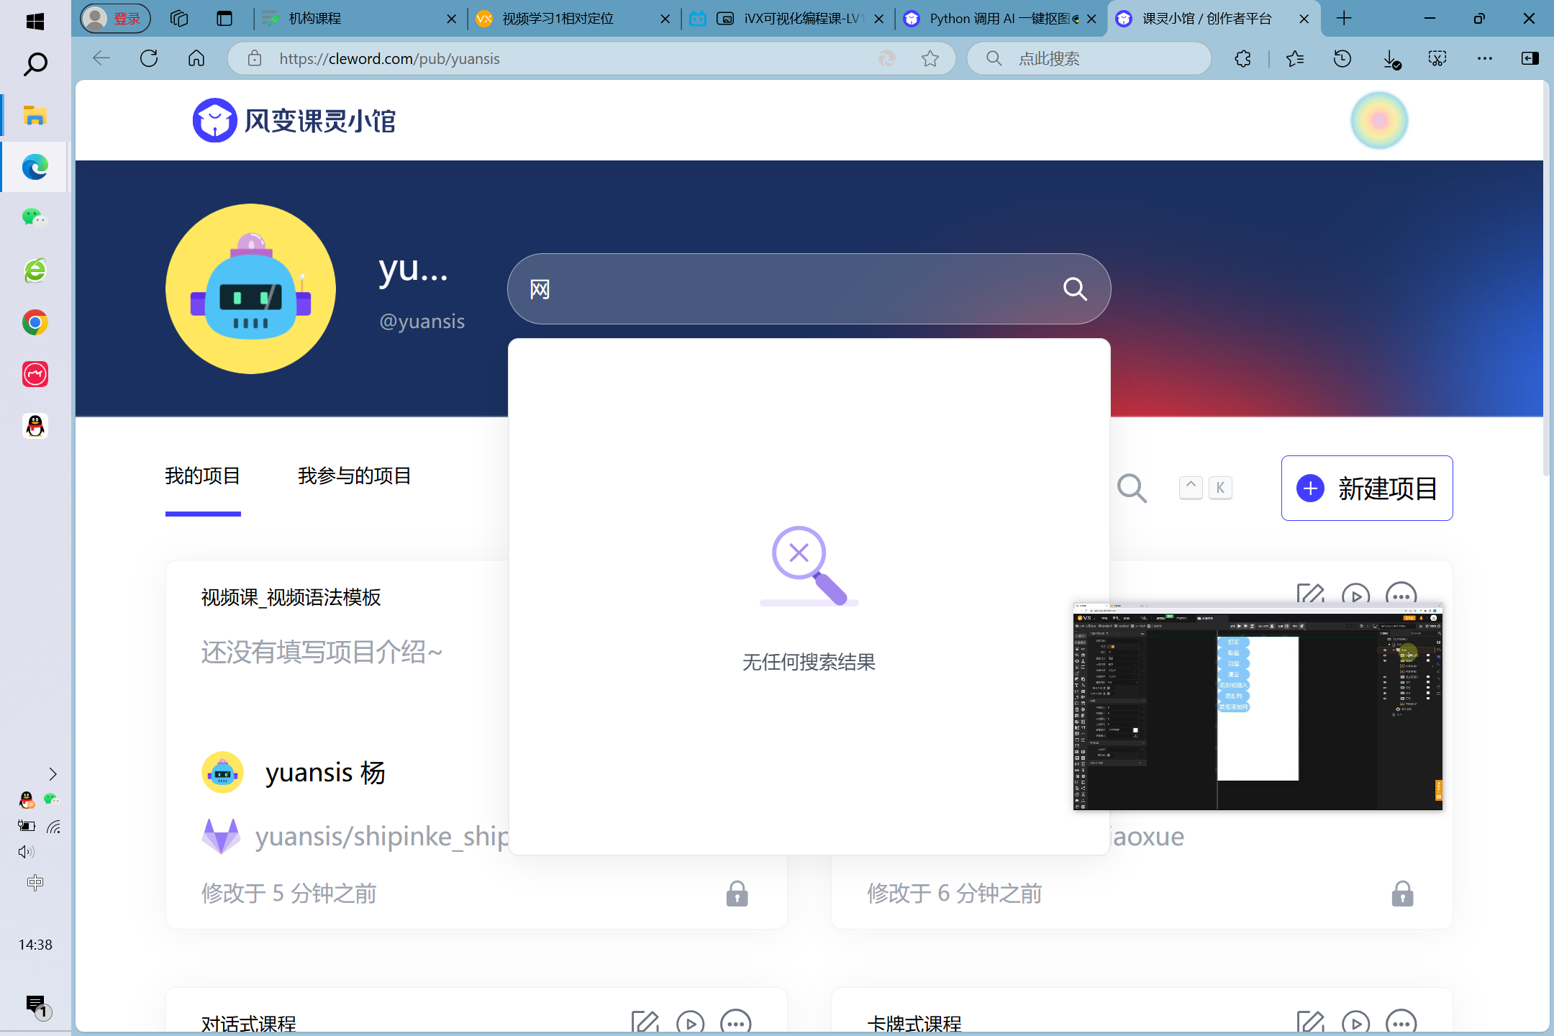The height and width of the screenshot is (1036, 1554).
Task: Click 风变课灵小馆 logo link
Action: (294, 120)
